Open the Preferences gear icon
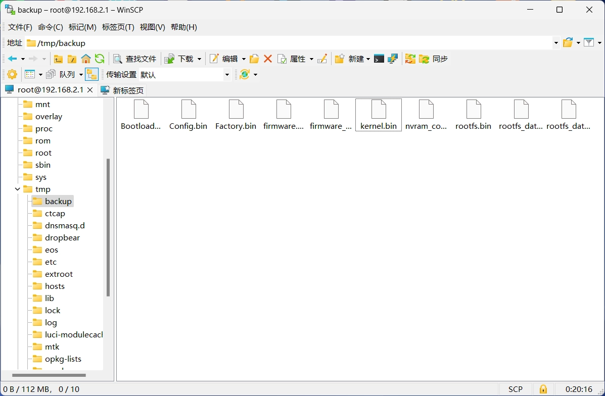This screenshot has width=605, height=396. (12, 75)
